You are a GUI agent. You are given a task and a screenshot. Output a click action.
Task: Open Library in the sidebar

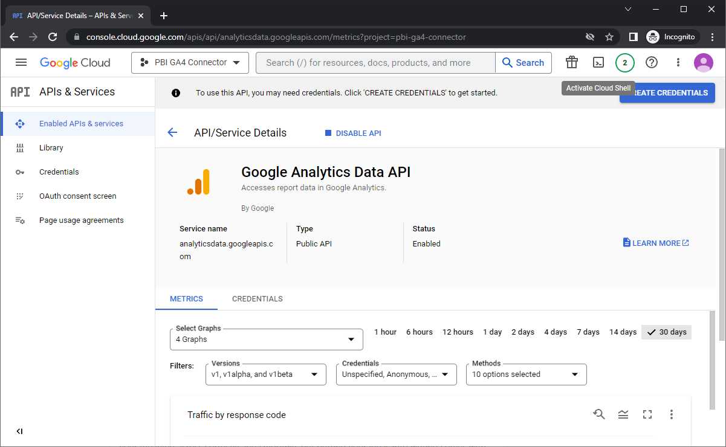[51, 148]
